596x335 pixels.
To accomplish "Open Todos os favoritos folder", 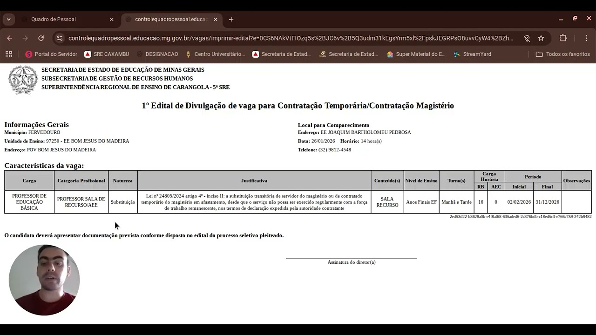I will pyautogui.click(x=563, y=54).
